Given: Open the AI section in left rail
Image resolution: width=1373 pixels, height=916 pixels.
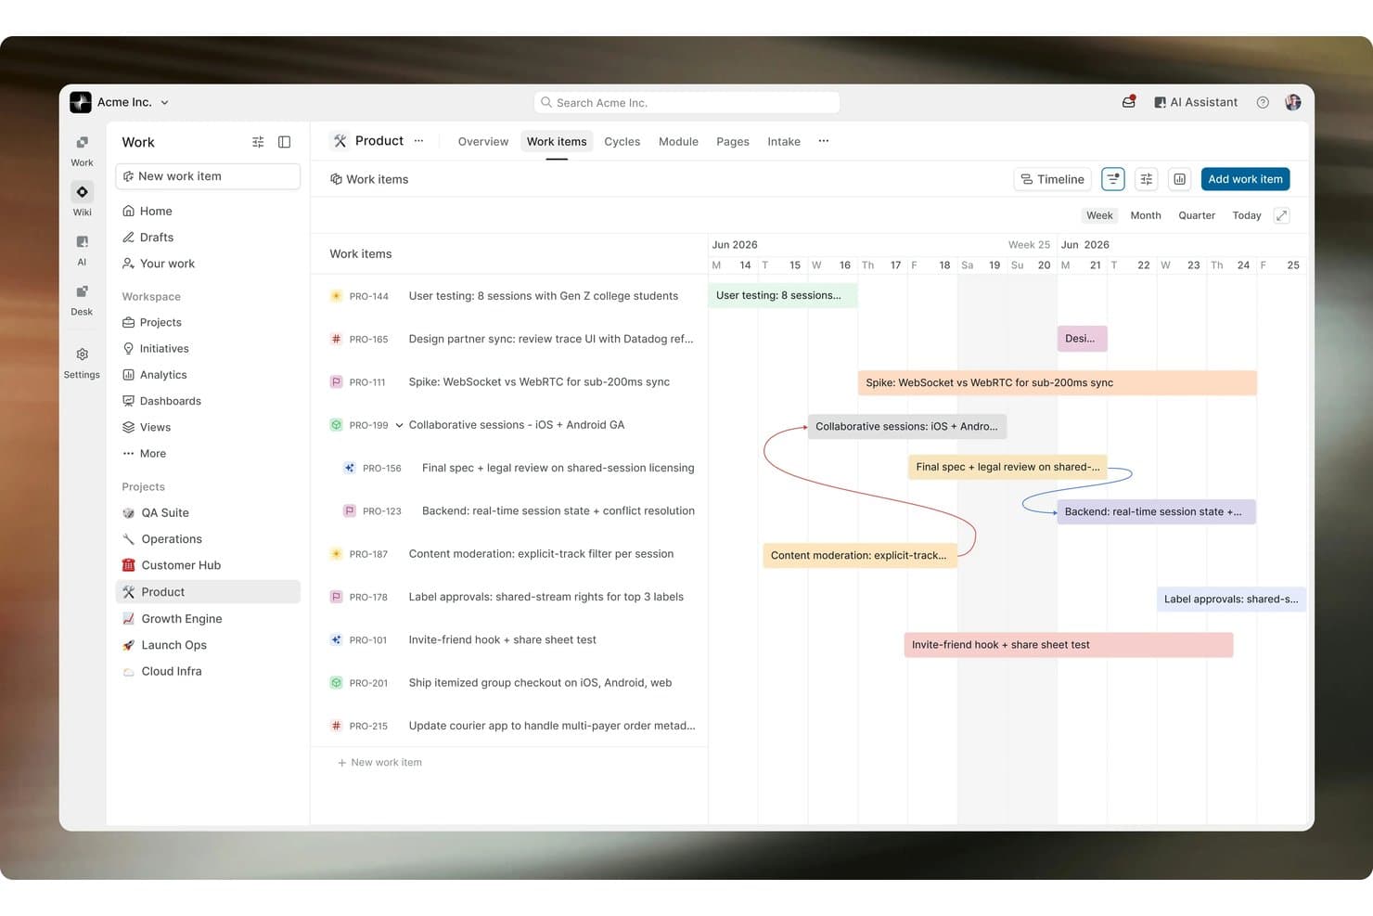Looking at the screenshot, I should 82,250.
